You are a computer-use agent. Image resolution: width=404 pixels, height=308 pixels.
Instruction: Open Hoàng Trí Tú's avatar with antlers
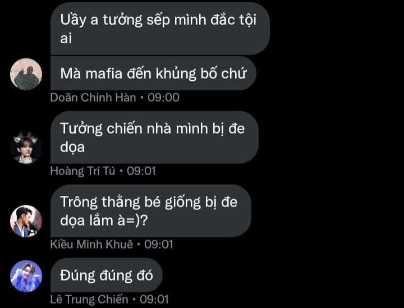(26, 148)
